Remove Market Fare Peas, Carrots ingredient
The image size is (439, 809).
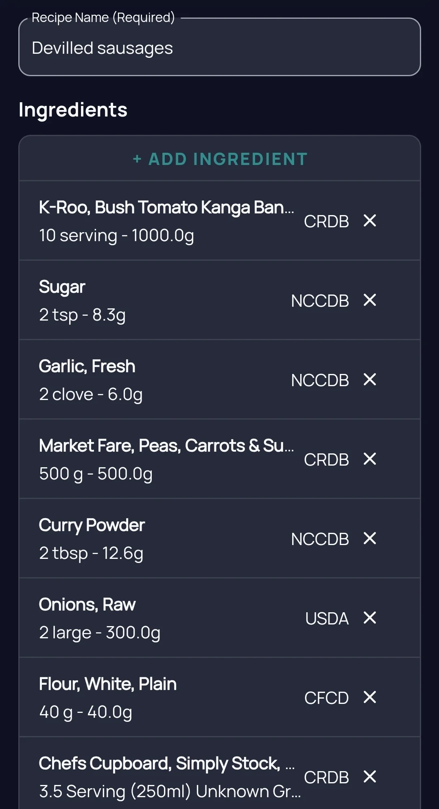point(369,459)
